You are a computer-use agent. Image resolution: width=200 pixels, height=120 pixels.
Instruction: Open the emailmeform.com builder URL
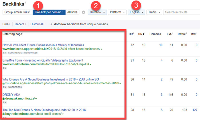(46, 64)
